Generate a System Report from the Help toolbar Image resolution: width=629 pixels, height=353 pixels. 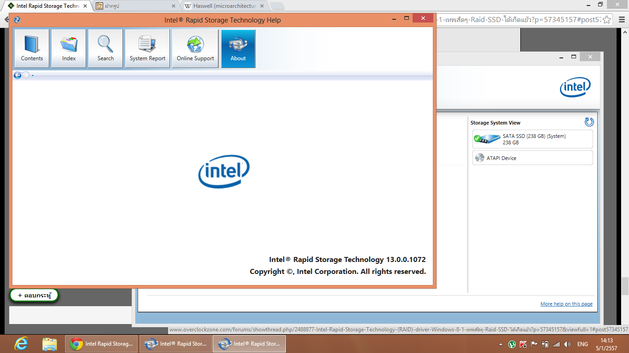coord(147,49)
